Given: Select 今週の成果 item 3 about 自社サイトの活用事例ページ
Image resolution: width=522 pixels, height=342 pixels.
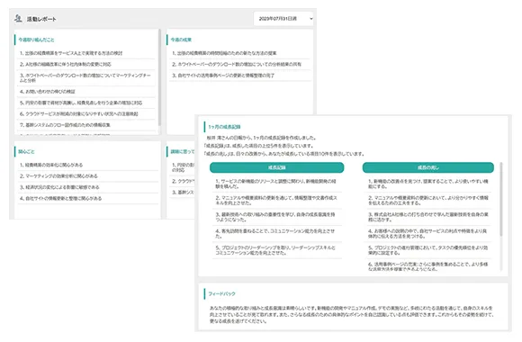Looking at the screenshot, I should pos(239,76).
